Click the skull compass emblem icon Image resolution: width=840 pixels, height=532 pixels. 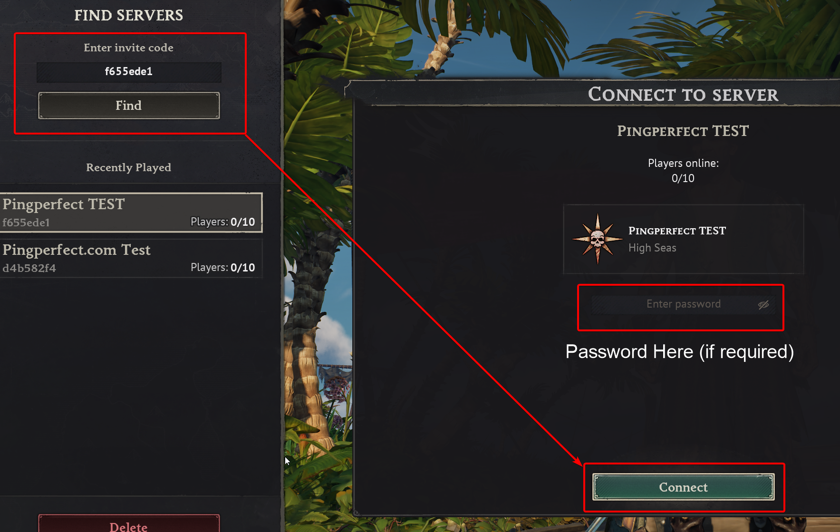598,239
